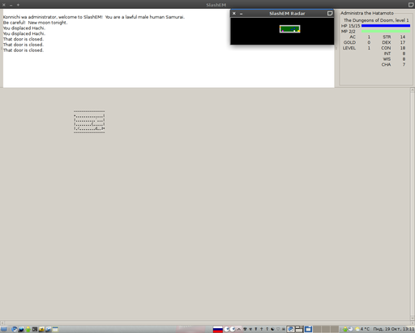Click the map's horizontal scrollbar

[205, 322]
